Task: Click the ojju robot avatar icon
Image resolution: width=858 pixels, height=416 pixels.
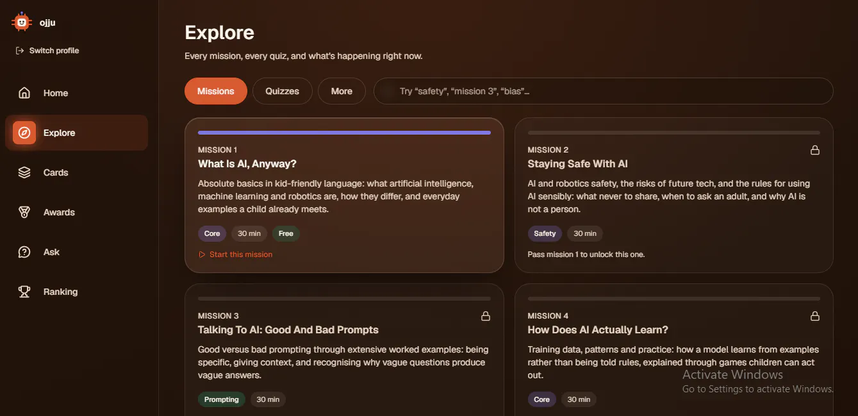Action: point(22,22)
